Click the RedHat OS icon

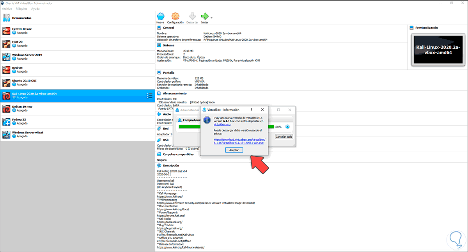tap(6, 69)
